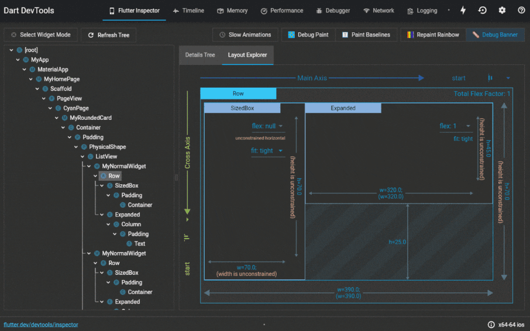Toggle the Debug Banner option
The height and width of the screenshot is (331, 530).
click(x=495, y=35)
